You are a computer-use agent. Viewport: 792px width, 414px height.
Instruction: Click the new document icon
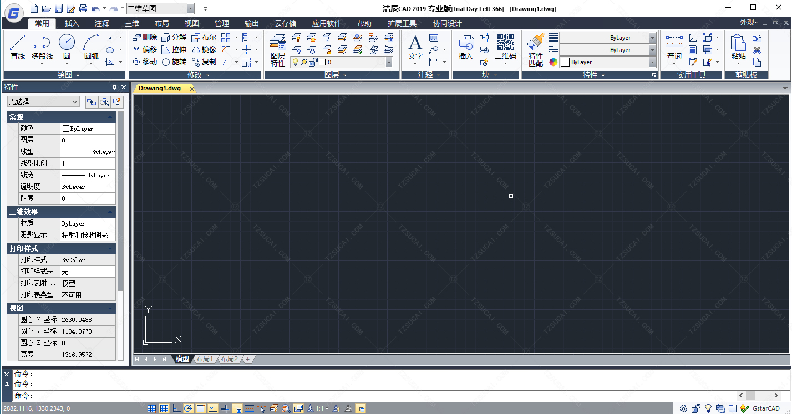[x=34, y=8]
